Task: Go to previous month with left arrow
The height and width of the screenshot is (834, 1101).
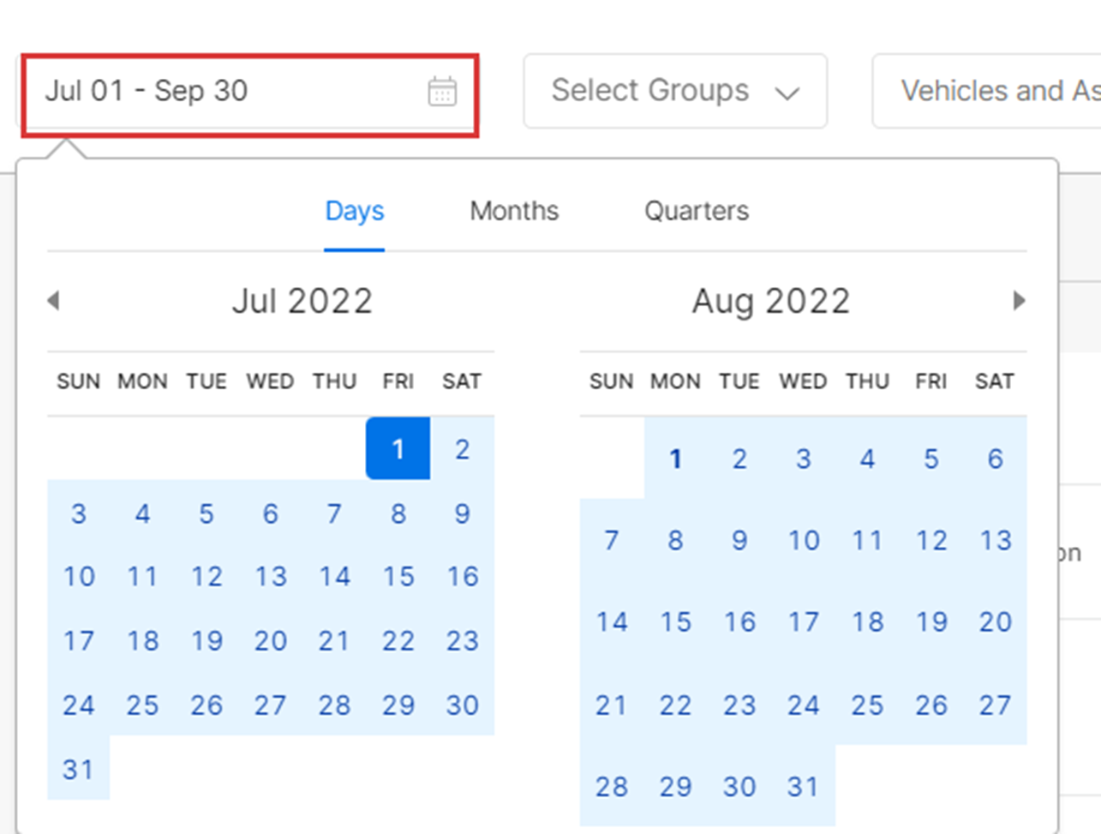Action: coord(53,301)
